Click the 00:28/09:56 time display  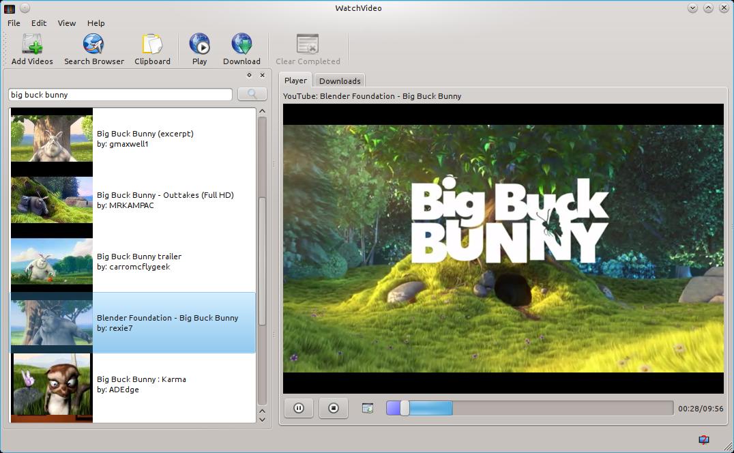[701, 409]
